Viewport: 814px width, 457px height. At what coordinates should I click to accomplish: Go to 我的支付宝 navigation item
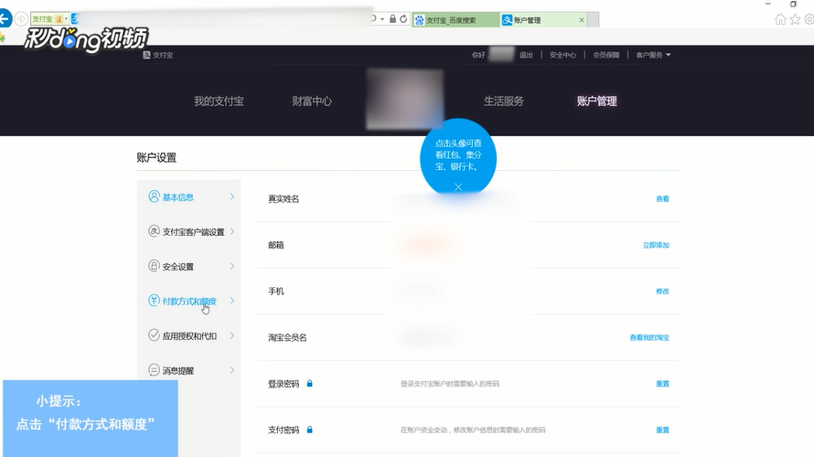pos(219,101)
